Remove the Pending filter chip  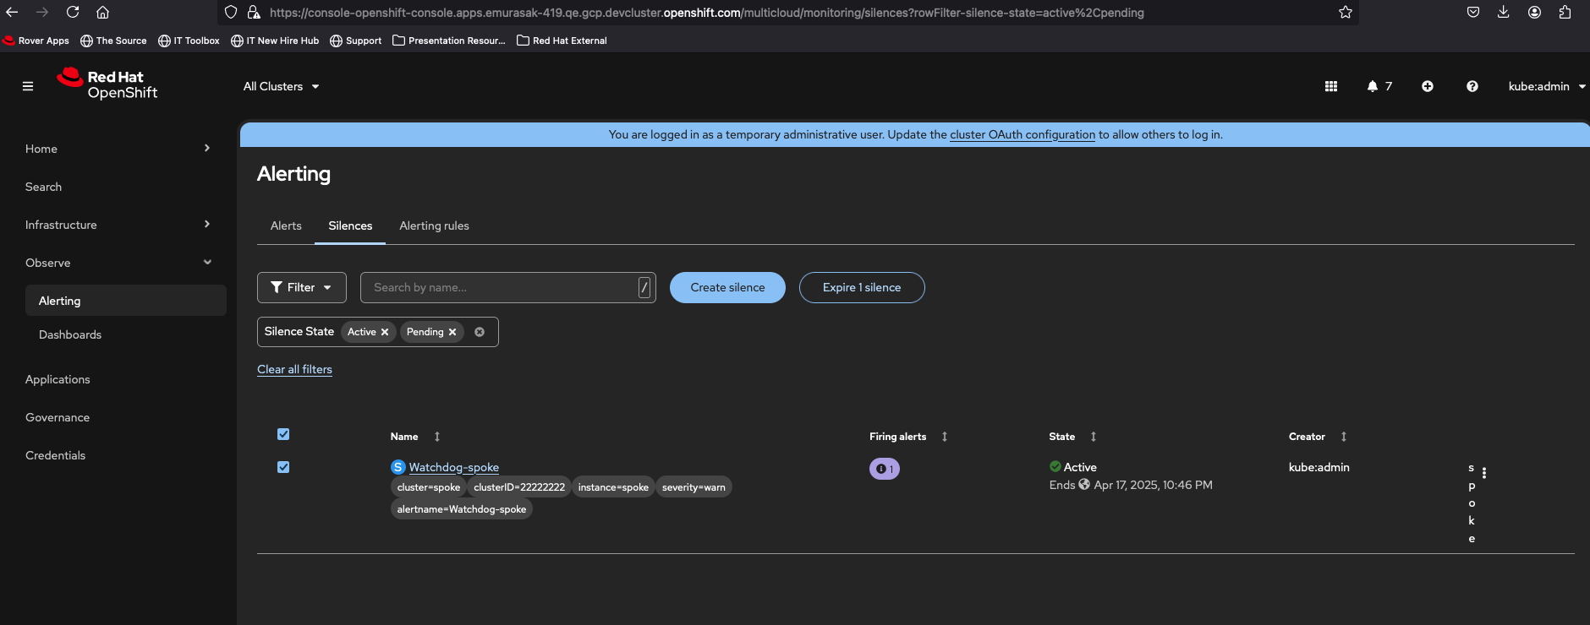pyautogui.click(x=452, y=332)
